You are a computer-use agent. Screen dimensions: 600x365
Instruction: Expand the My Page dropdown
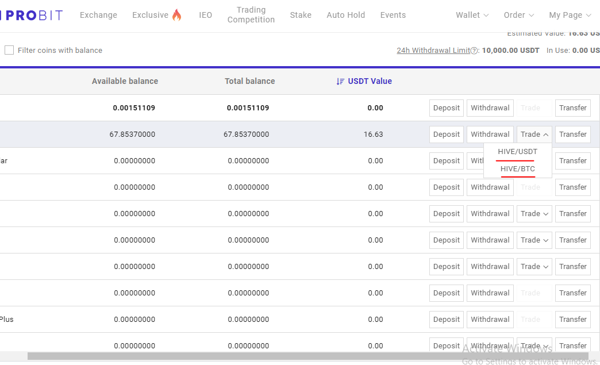[x=570, y=15]
